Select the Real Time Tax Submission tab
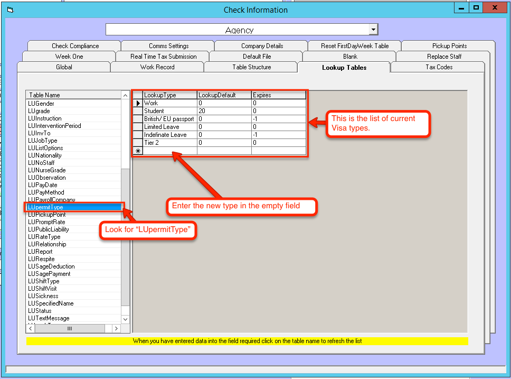The width and height of the screenshot is (511, 379). (163, 57)
